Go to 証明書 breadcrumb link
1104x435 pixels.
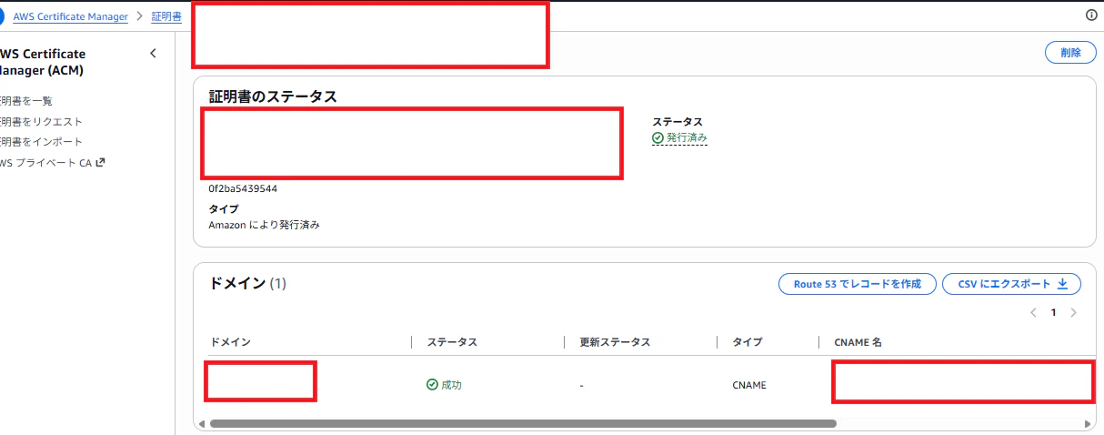[x=166, y=16]
